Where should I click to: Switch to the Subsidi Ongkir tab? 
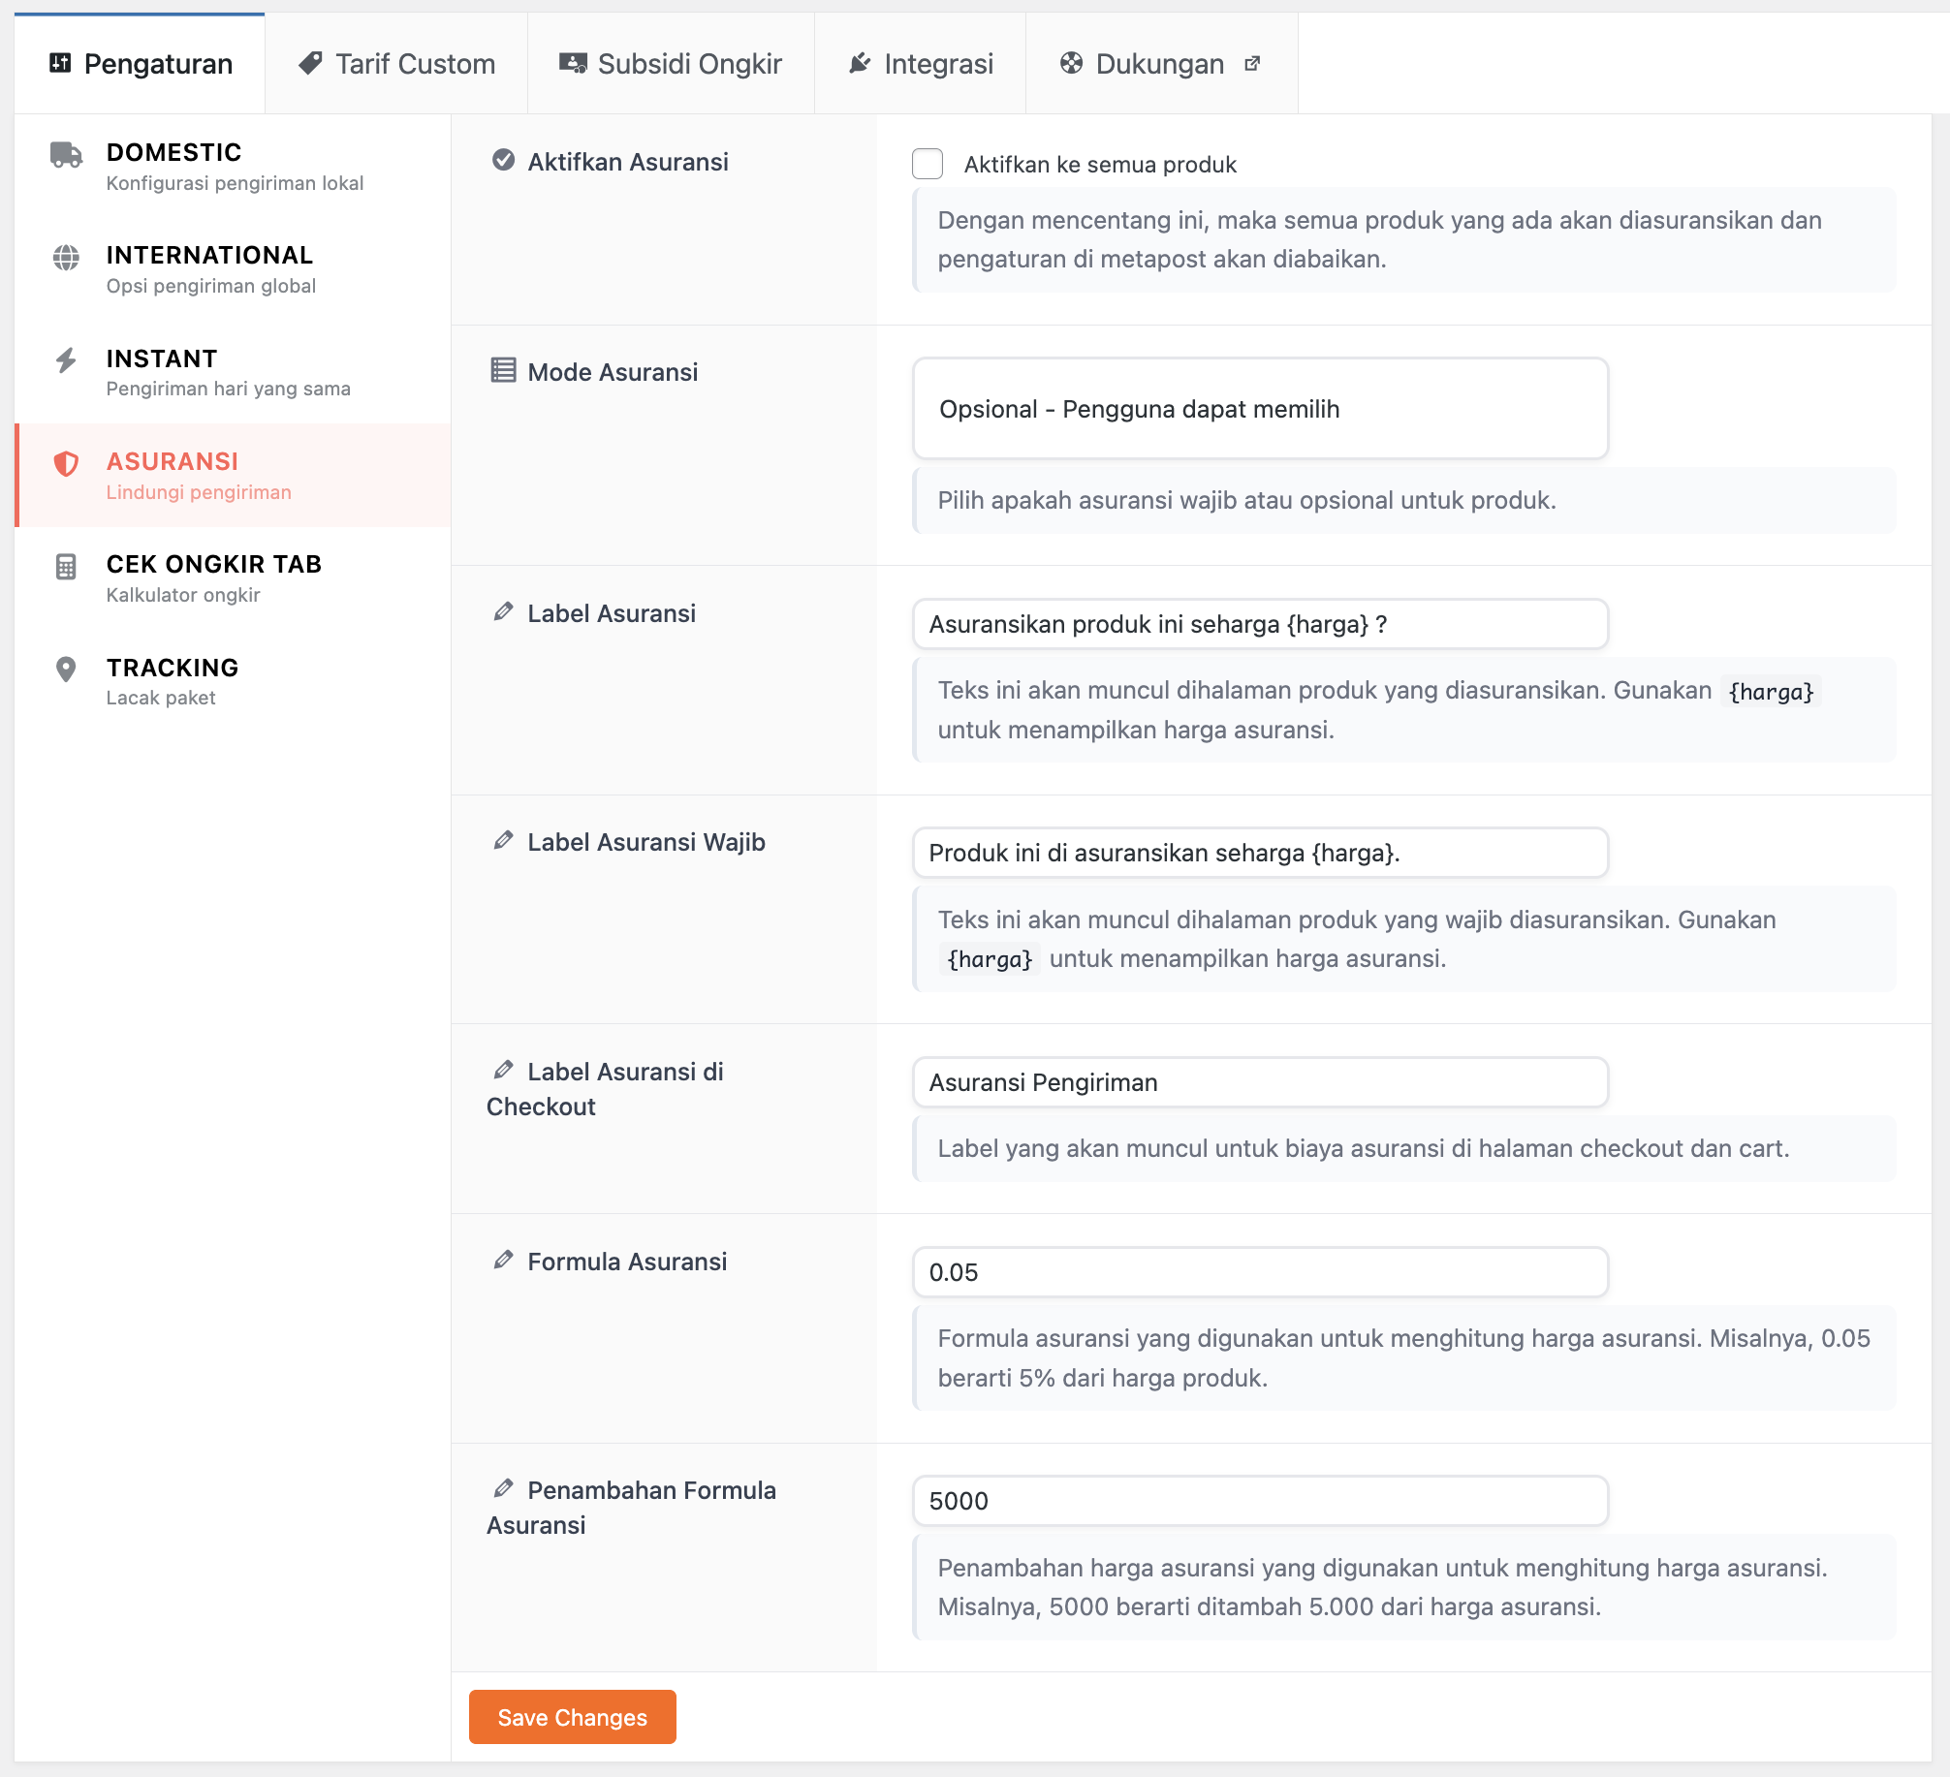point(671,64)
